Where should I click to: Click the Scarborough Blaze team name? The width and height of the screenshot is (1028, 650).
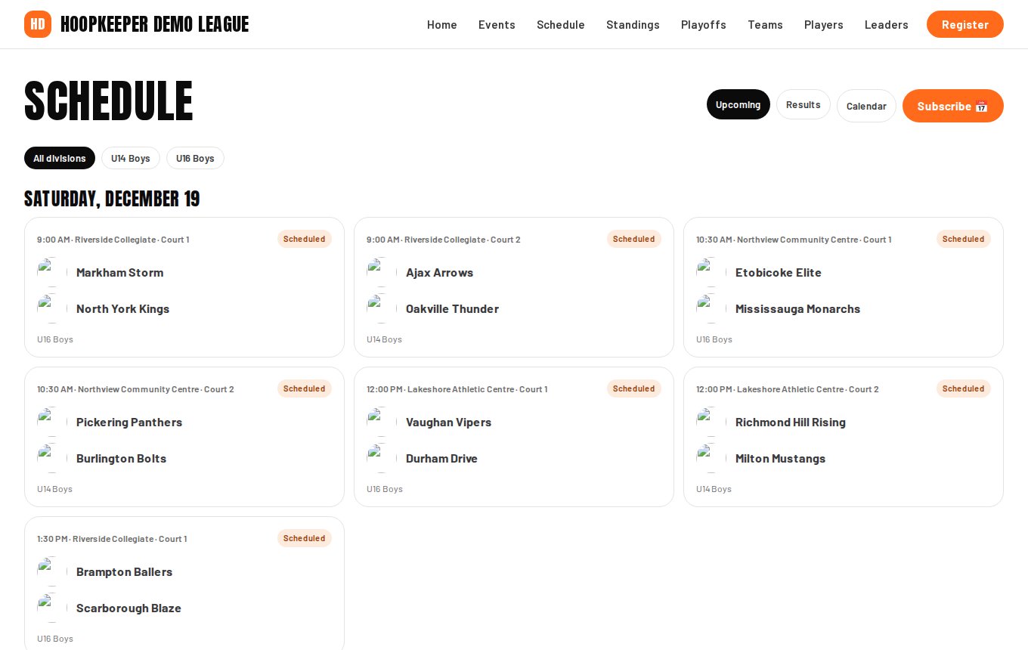pyautogui.click(x=128, y=608)
